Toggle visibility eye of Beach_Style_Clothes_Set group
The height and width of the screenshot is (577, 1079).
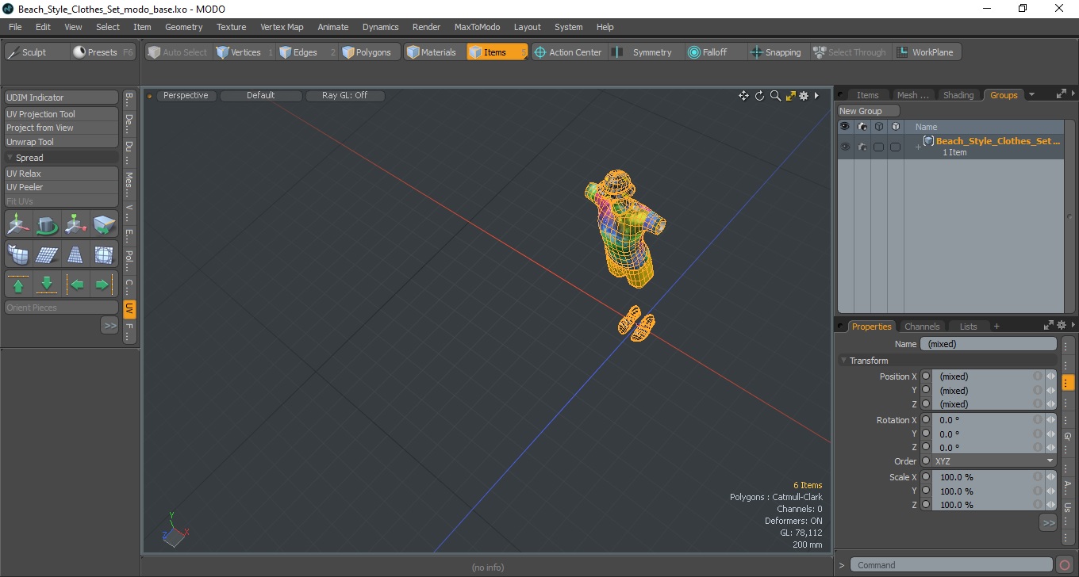845,147
